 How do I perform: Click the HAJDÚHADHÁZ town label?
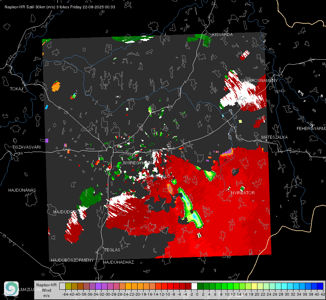click(119, 262)
